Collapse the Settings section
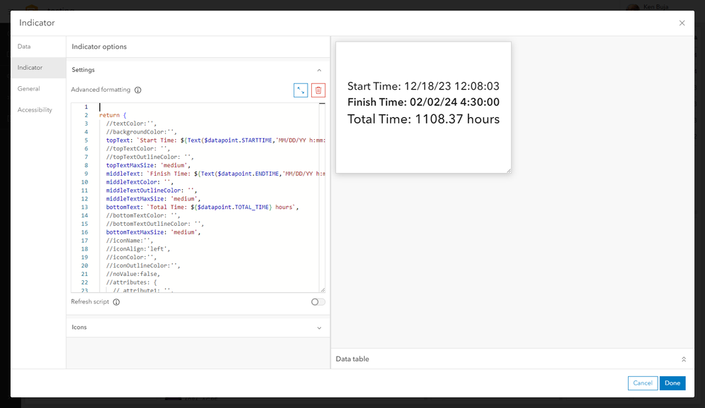The height and width of the screenshot is (408, 705). point(319,70)
